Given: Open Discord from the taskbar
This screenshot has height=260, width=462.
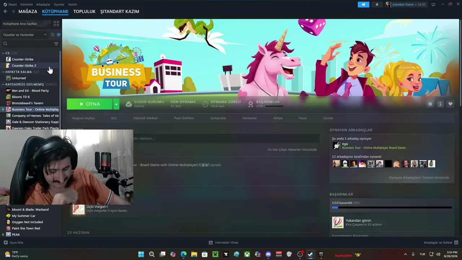Looking at the screenshot, I should tap(268, 254).
